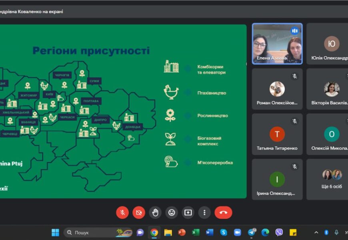Open Excel from the taskbar
Viewport: 348px width, 240px height.
pos(196,232)
